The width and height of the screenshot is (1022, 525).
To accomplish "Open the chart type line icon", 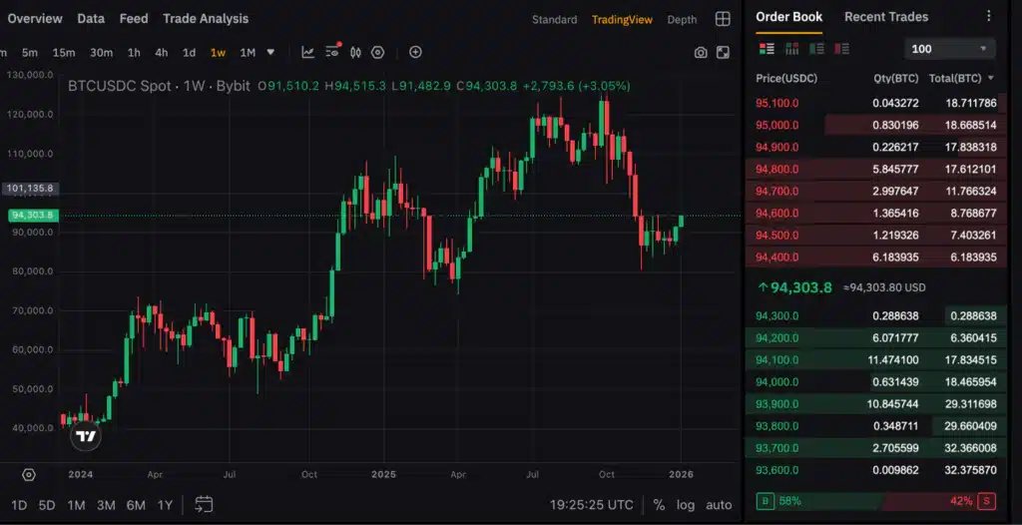I will [x=308, y=52].
